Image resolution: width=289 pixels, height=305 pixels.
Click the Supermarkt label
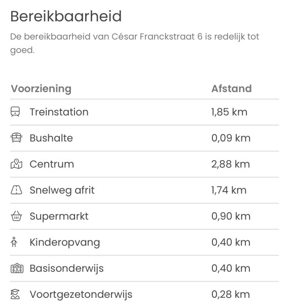(x=59, y=217)
